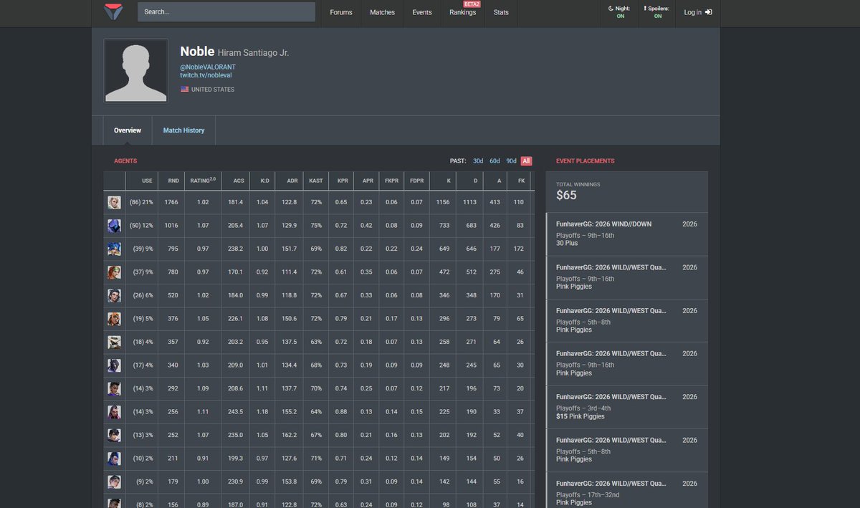Click the agent icon in the (26) 6% row
The height and width of the screenshot is (508, 860).
[x=114, y=296]
